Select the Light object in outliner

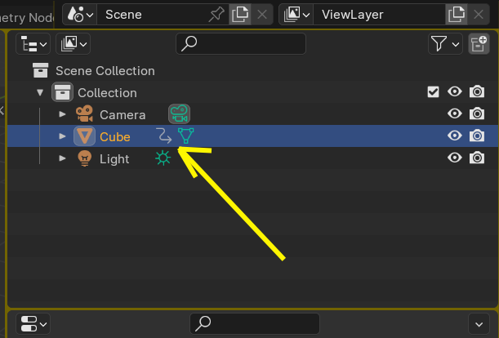coord(114,158)
